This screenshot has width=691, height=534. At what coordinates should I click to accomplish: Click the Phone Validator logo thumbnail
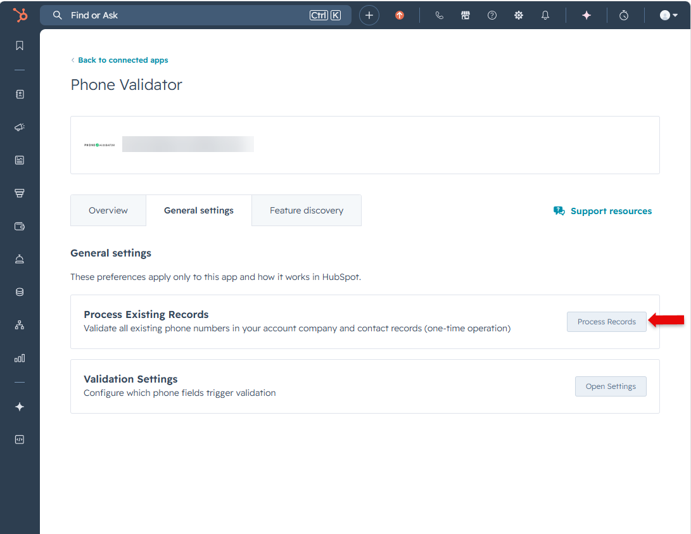pos(99,145)
